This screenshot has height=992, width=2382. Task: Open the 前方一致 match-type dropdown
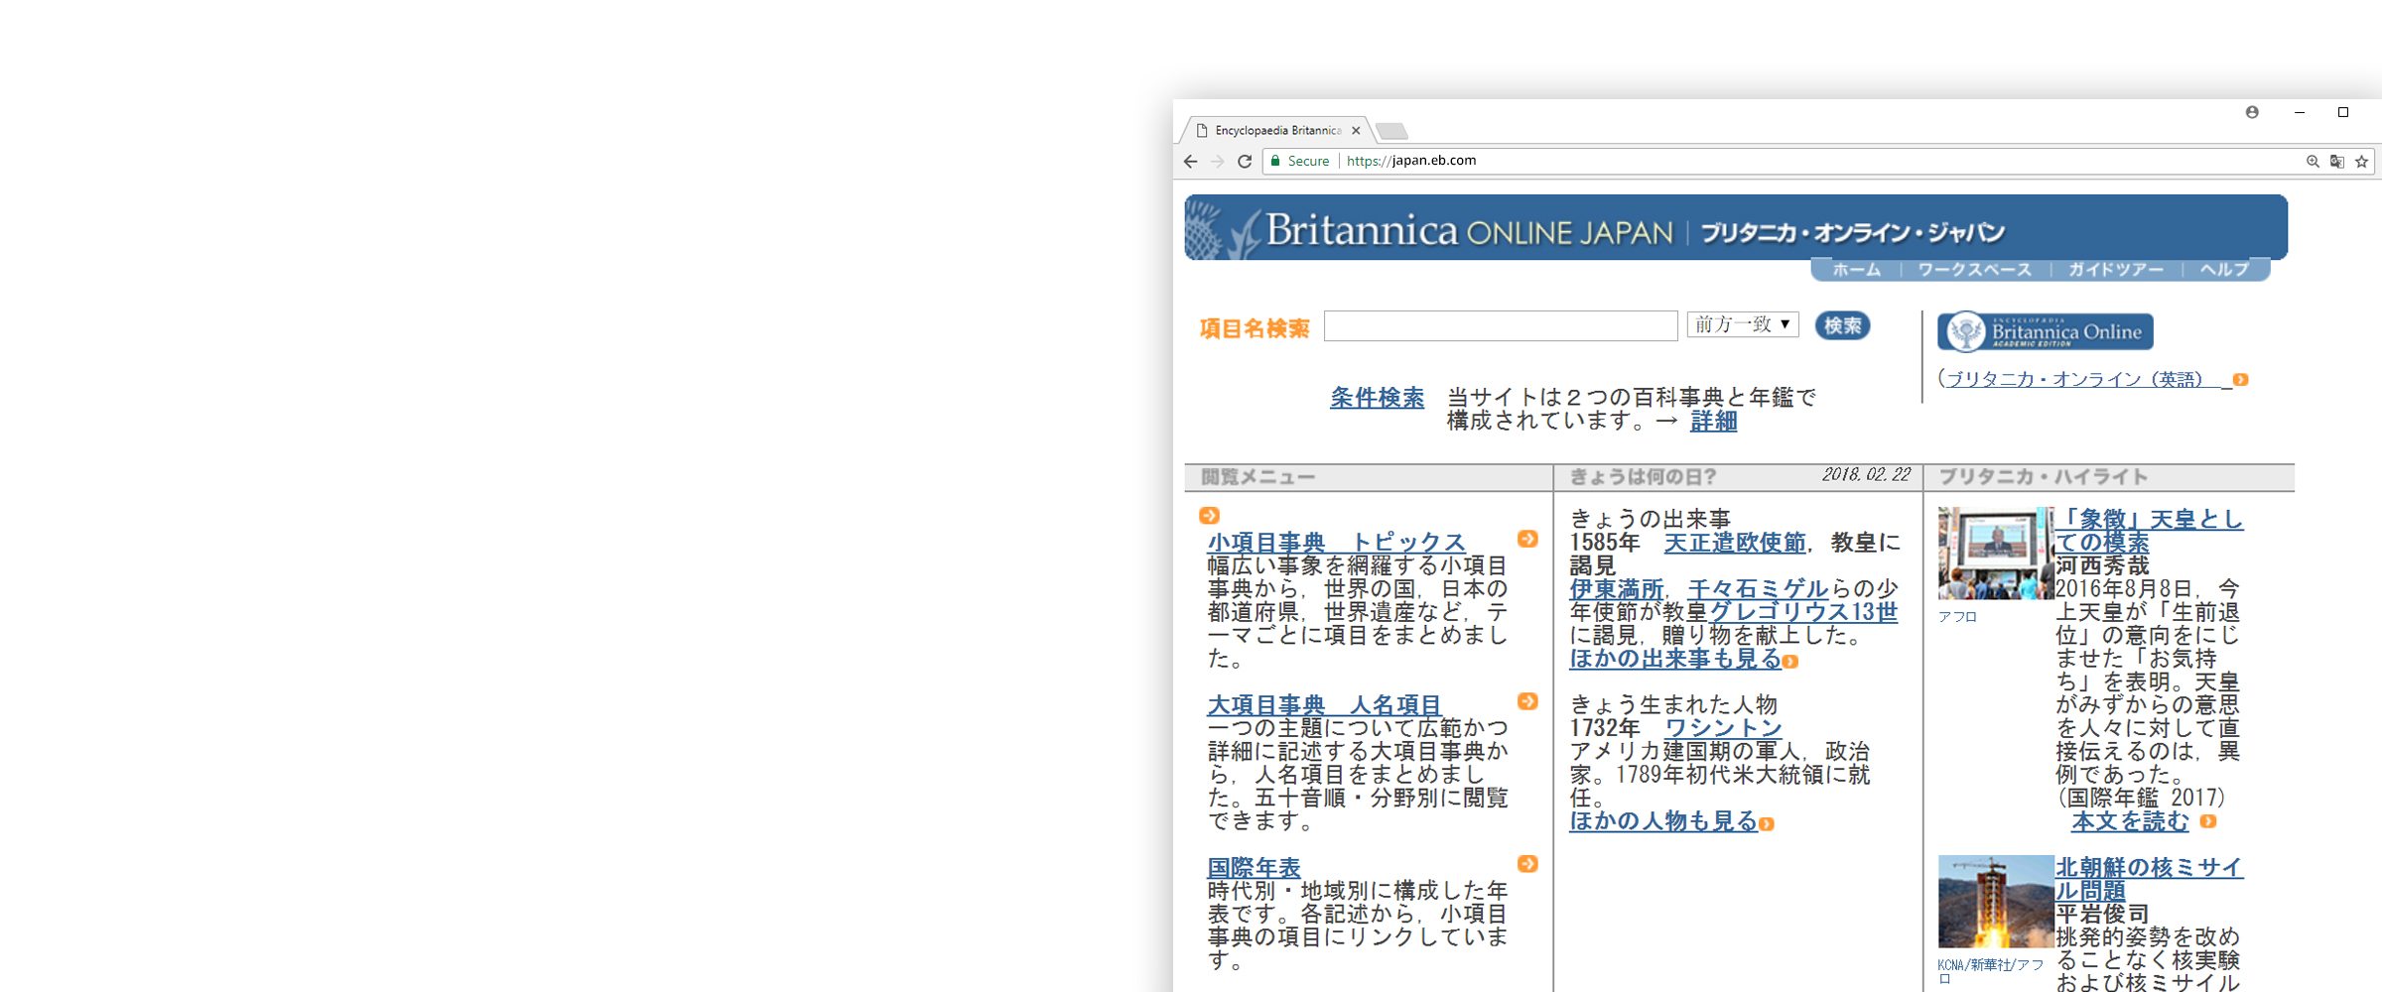click(1743, 324)
